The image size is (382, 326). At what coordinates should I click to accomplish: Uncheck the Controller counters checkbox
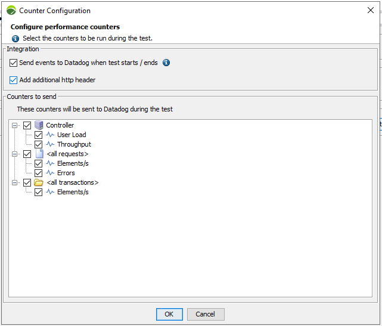click(x=27, y=125)
